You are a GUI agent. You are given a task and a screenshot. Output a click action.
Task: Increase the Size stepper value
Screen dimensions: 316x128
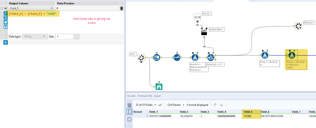point(76,36)
